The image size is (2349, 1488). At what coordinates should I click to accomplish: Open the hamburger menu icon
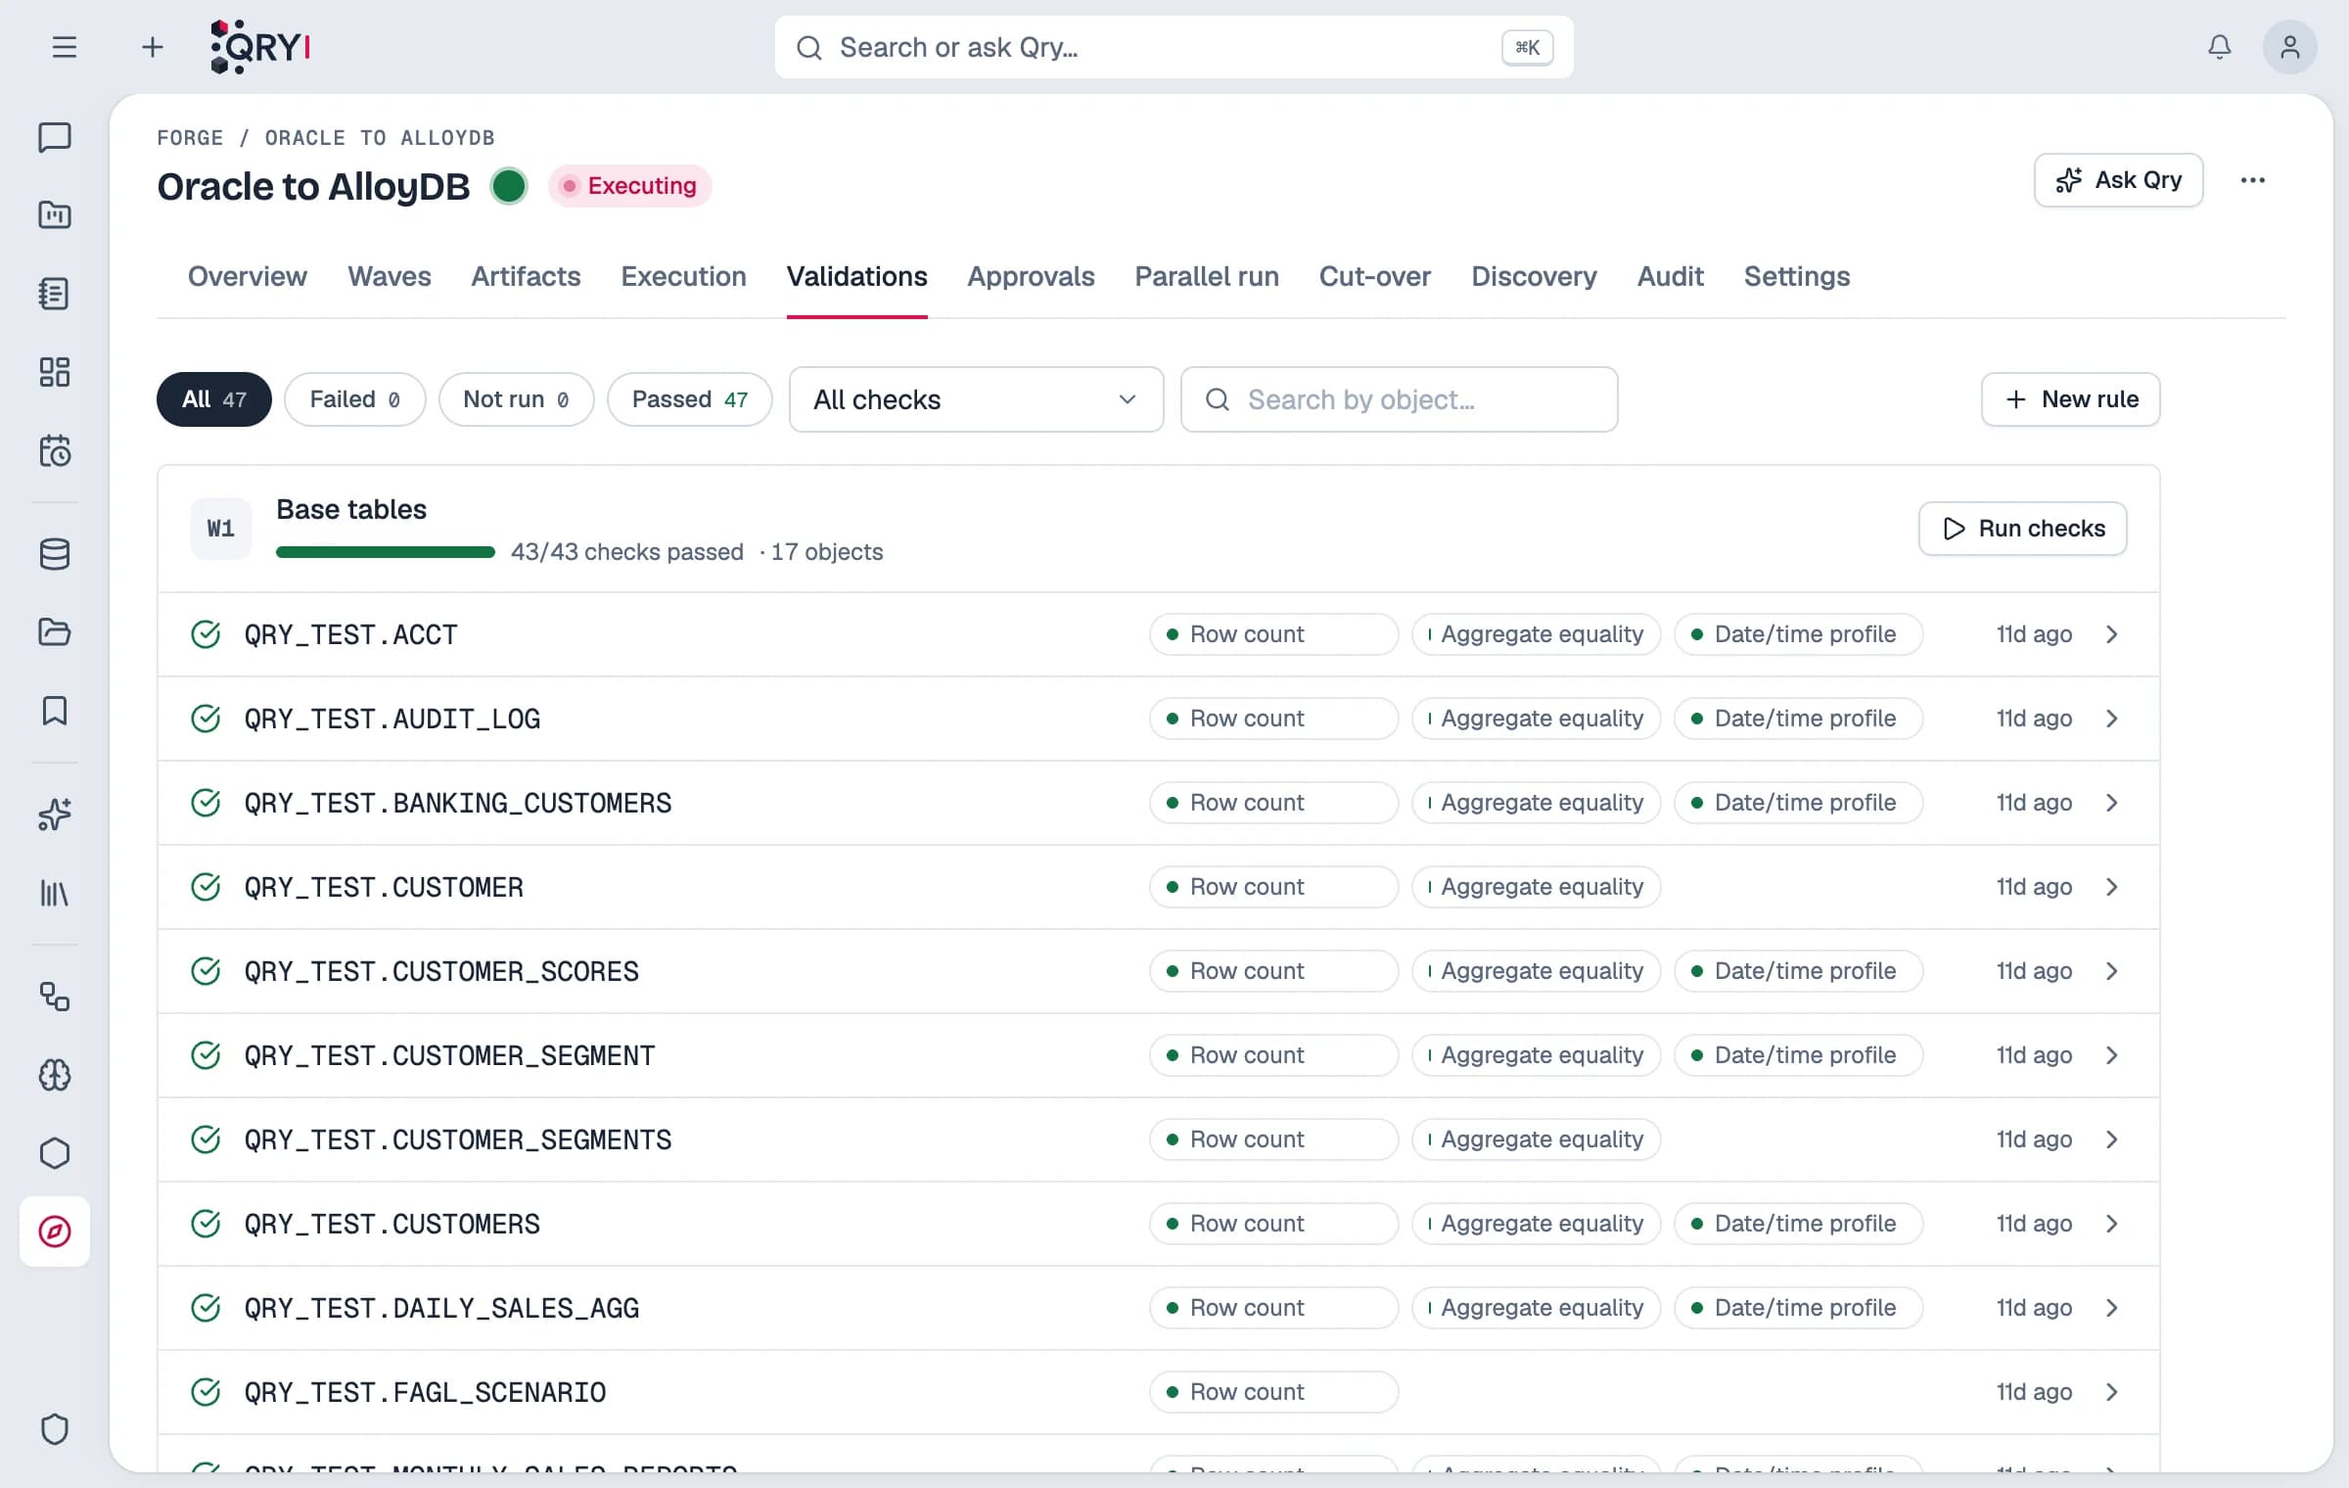[x=65, y=47]
